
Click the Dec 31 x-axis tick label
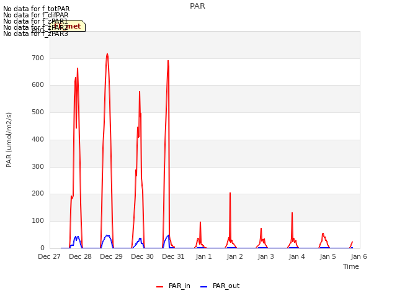tap(173, 256)
